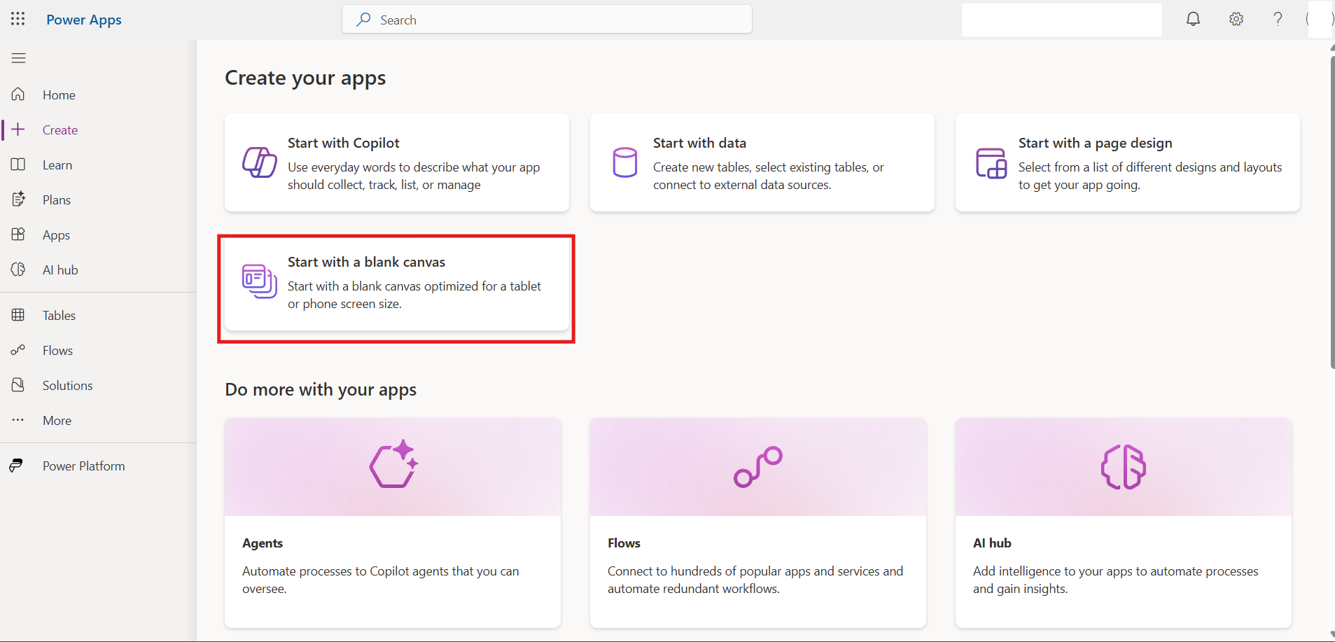
Task: Open the Learn section
Action: tap(57, 165)
